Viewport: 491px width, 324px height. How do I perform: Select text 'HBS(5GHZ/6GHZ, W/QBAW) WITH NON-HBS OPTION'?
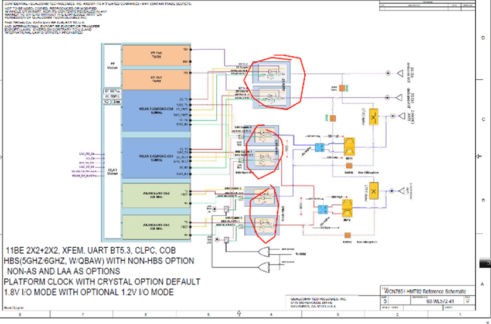(x=99, y=261)
